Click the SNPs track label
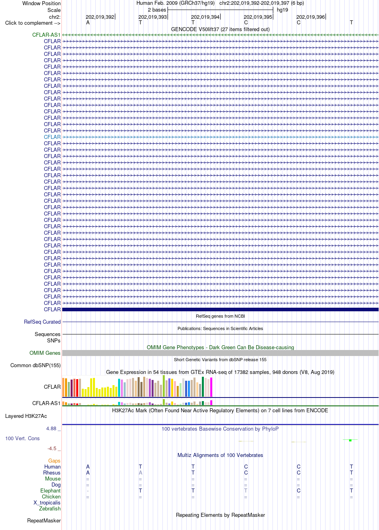The width and height of the screenshot is (379, 530). point(54,340)
